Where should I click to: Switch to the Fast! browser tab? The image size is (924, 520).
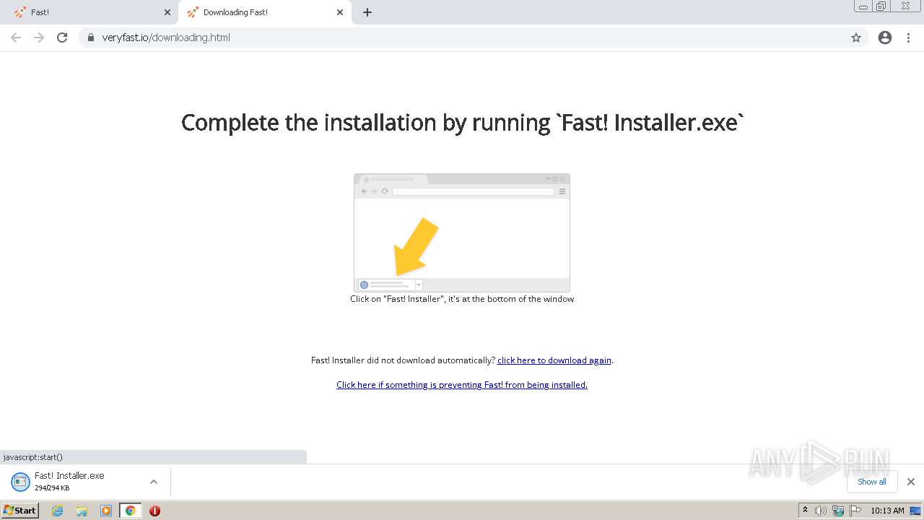pyautogui.click(x=90, y=12)
